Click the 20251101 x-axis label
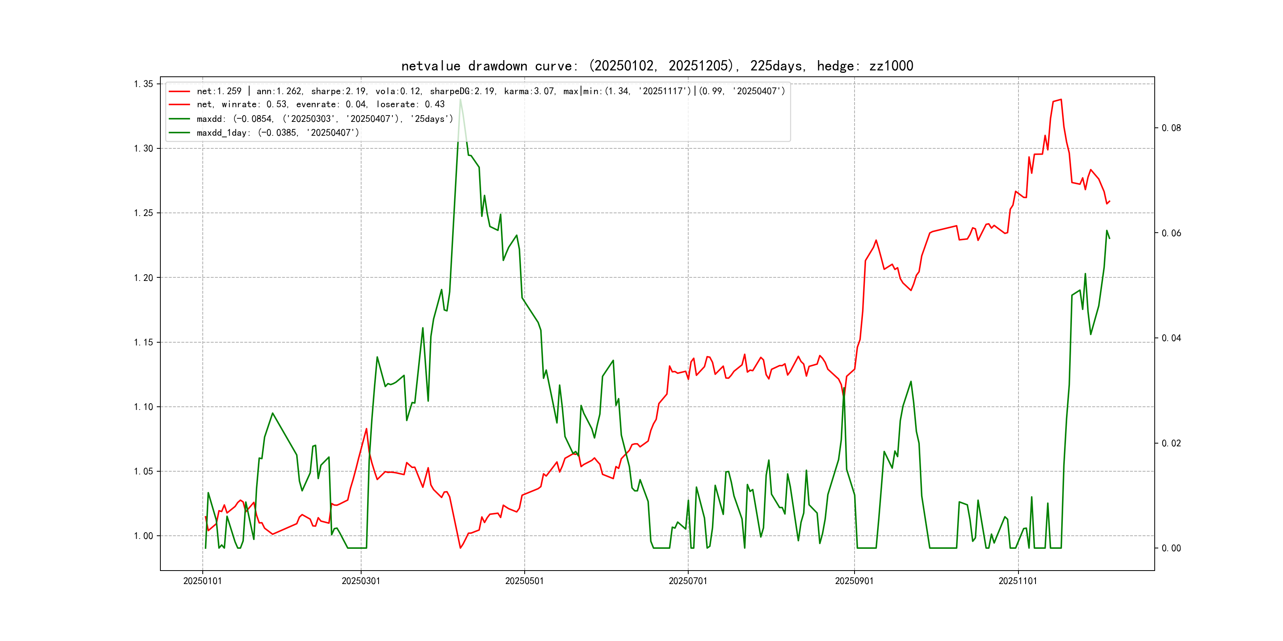The image size is (1283, 641). coord(1018,581)
